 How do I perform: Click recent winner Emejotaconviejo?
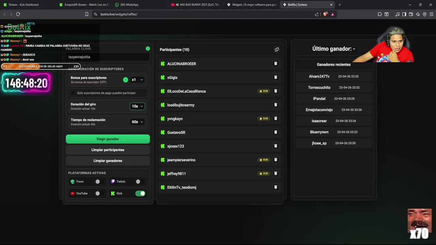click(319, 110)
